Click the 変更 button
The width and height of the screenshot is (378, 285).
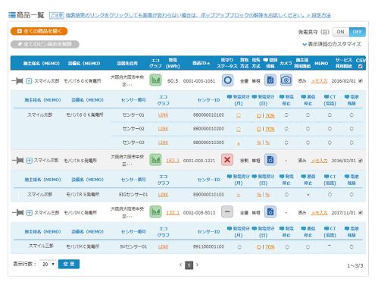point(69,264)
